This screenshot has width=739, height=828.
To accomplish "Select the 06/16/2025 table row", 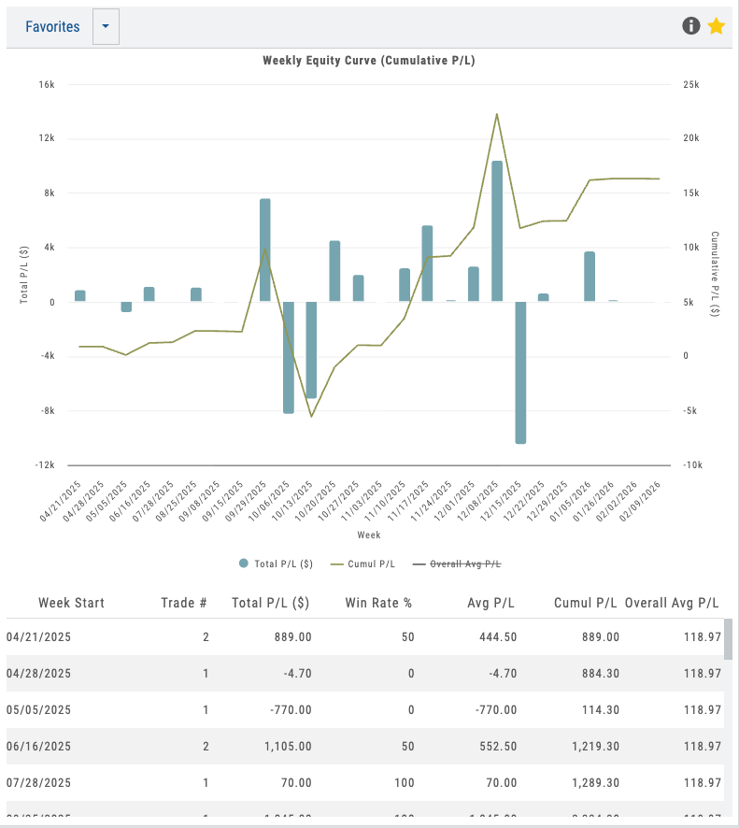I will pos(364,746).
